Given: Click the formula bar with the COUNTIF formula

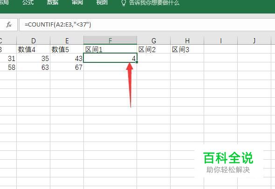Looking at the screenshot, I should click(x=147, y=25).
